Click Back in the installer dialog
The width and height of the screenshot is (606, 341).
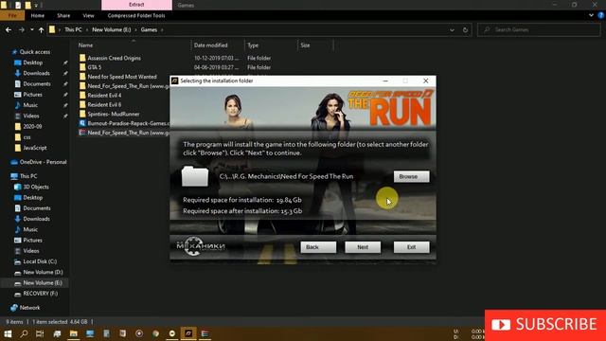(318, 247)
